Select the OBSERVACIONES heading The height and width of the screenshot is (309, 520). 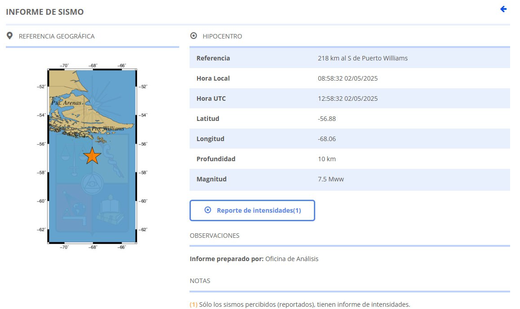click(x=214, y=236)
